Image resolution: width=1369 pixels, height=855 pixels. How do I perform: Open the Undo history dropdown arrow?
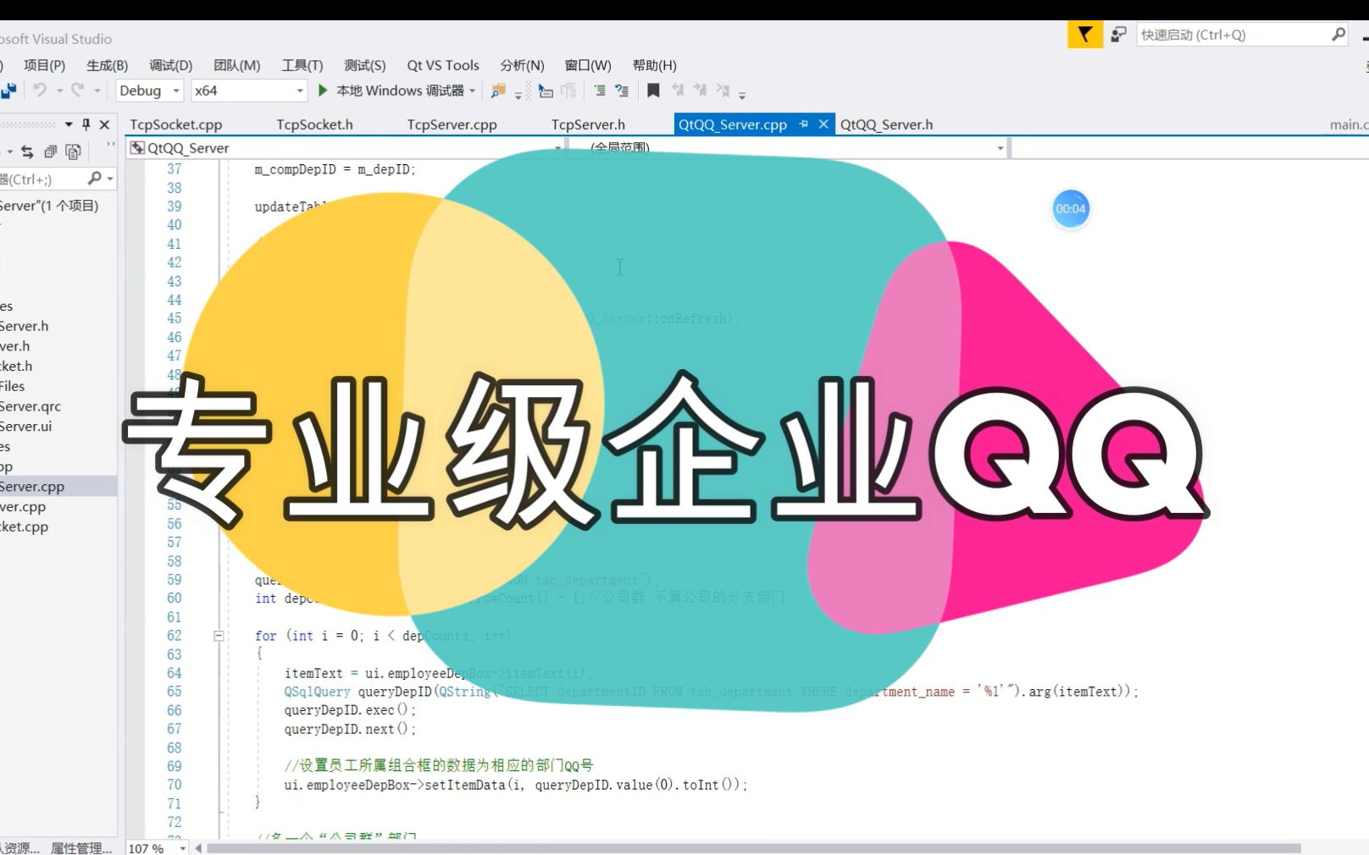(59, 91)
